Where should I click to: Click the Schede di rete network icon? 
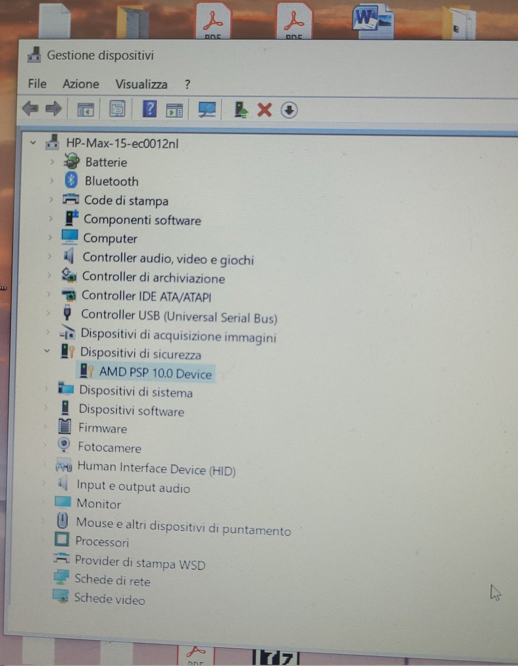61,578
